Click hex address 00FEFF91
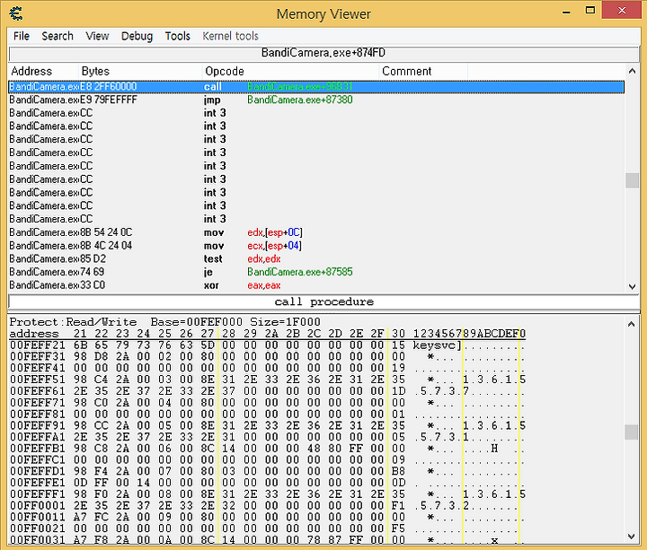This screenshot has height=550, width=647. [x=37, y=425]
